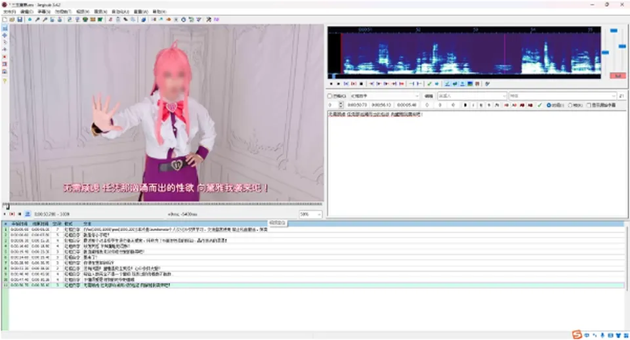Open the Video menu
Image resolution: width=630 pixels, height=340 pixels.
83,12
